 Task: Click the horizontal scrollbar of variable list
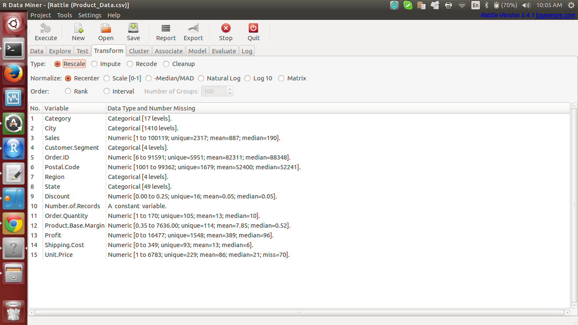click(x=299, y=313)
